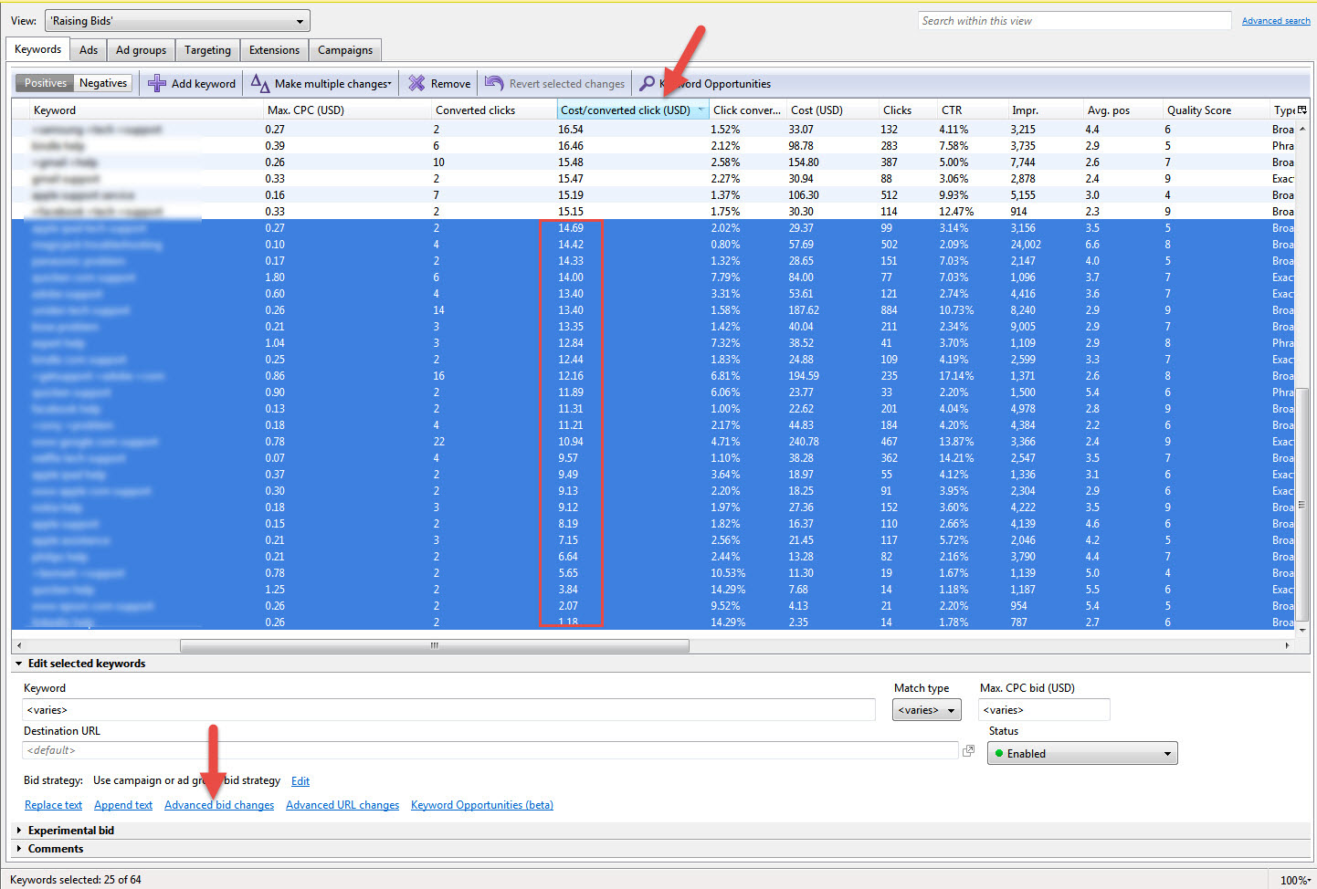Click the Advanced bid changes link
This screenshot has height=889, width=1317.
tap(219, 805)
